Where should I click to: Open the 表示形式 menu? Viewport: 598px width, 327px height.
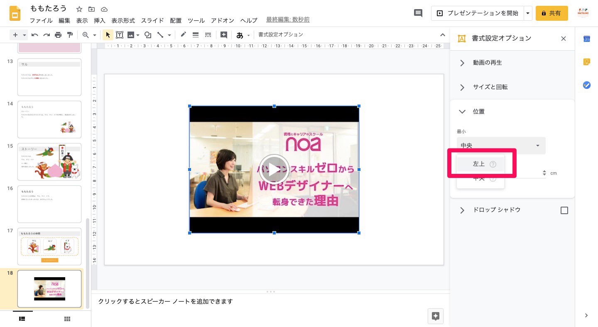(123, 20)
